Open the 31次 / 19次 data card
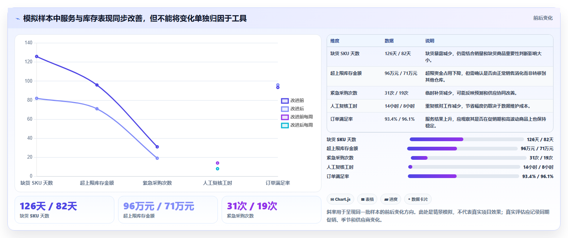 [x=271, y=210]
